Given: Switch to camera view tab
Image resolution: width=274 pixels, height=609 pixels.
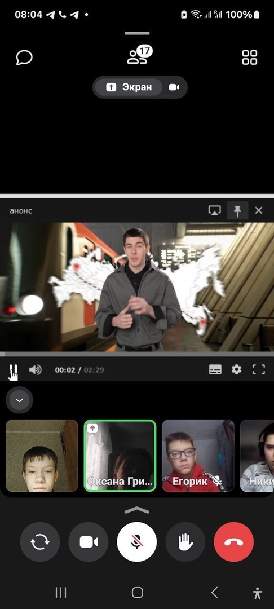Looking at the screenshot, I should click(174, 87).
